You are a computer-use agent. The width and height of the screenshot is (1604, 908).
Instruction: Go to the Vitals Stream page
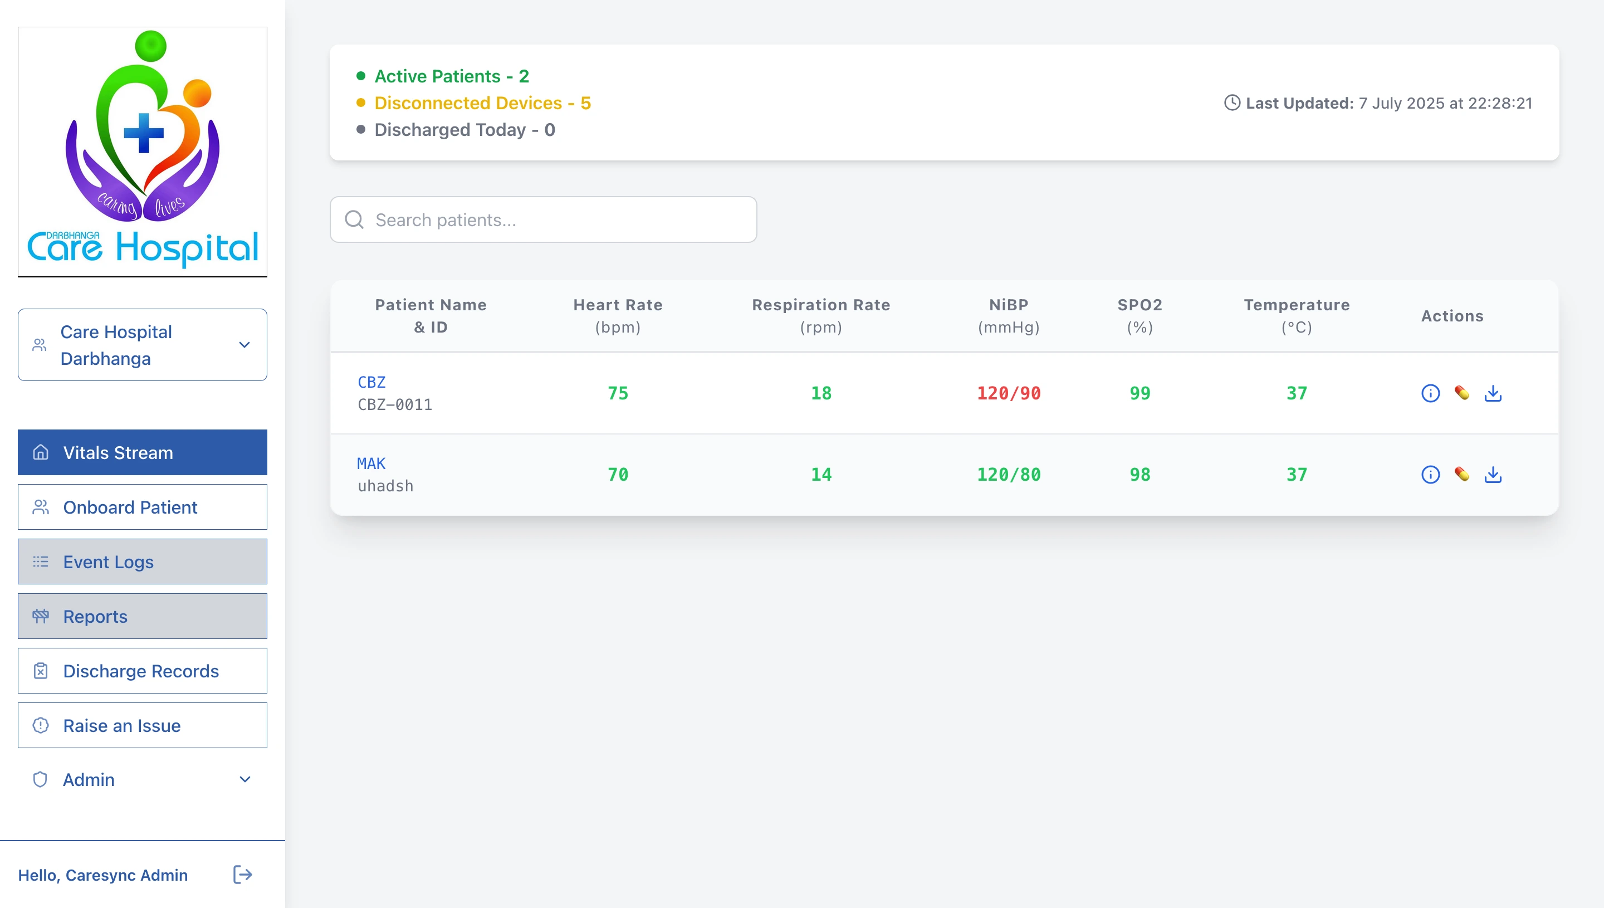pos(143,452)
